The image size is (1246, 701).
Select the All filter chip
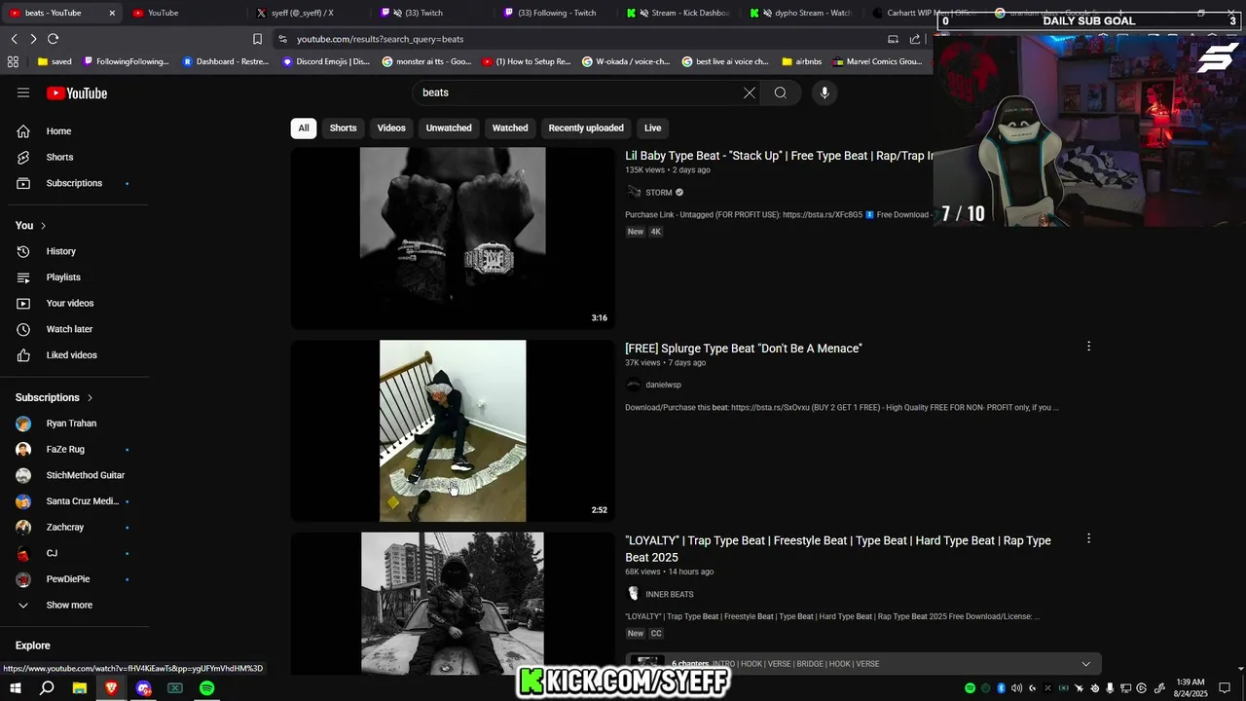(x=304, y=128)
